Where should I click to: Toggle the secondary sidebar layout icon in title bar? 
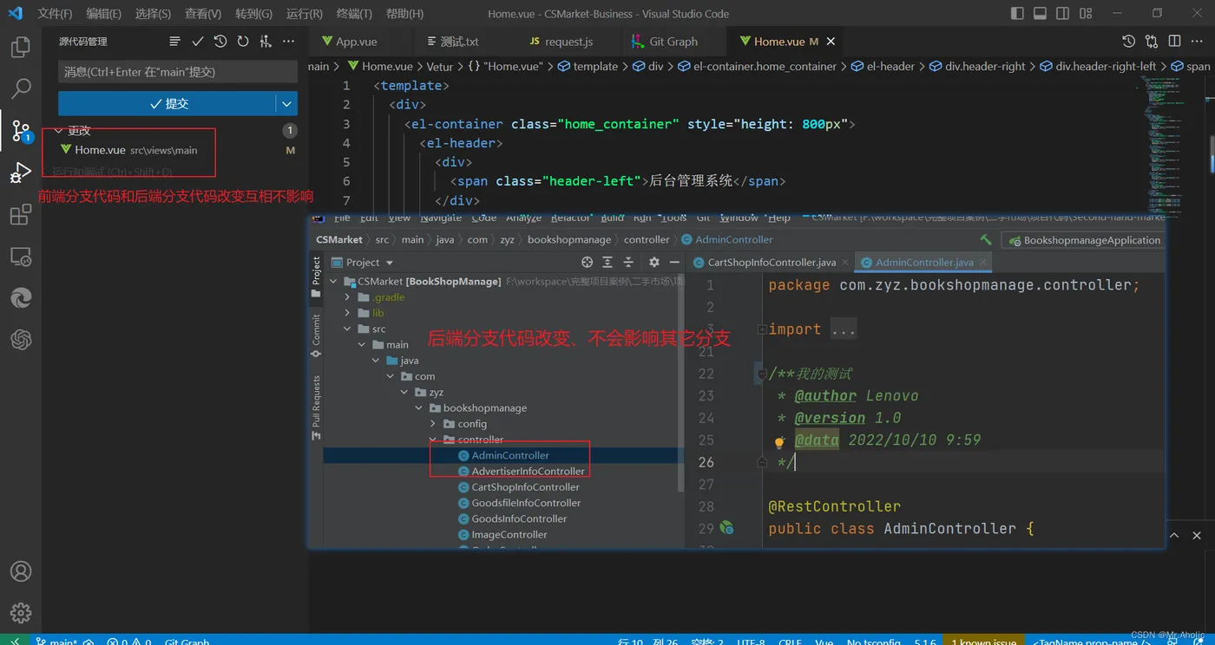[1063, 13]
